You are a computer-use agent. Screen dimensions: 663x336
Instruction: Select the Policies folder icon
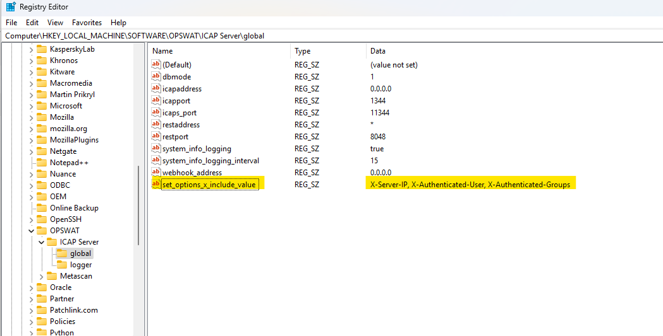42,322
